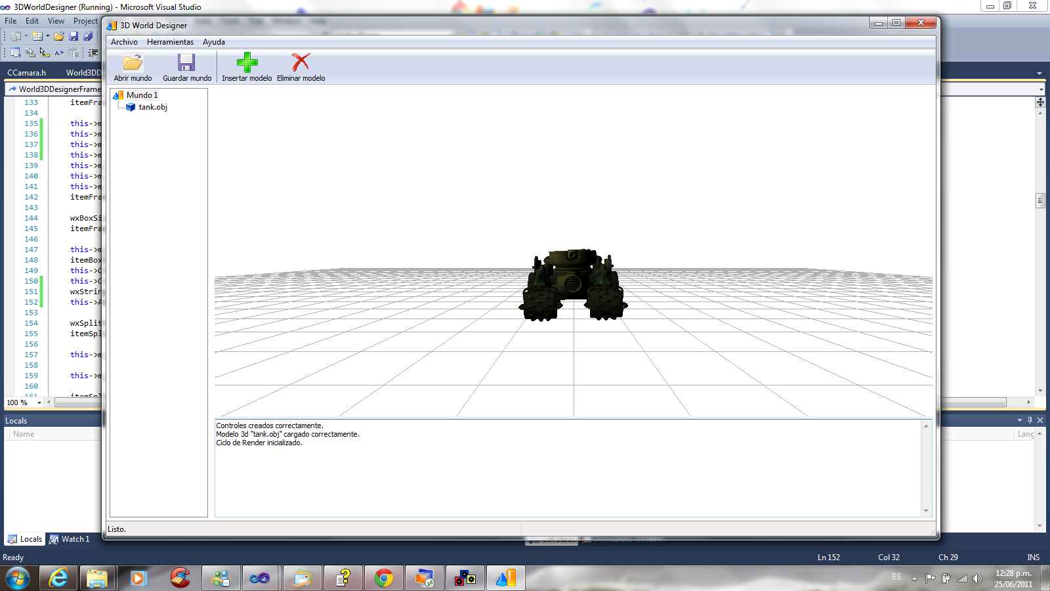The height and width of the screenshot is (591, 1050).
Task: Switch to the Watch 1 tab
Action: click(70, 539)
